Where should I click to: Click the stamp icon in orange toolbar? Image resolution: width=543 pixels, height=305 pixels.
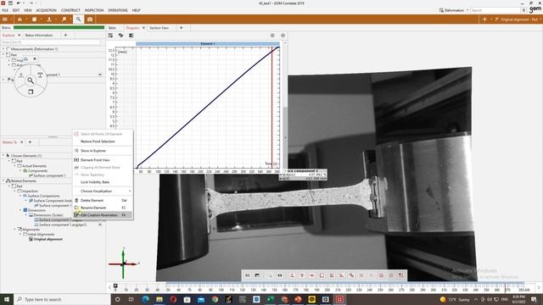click(49, 19)
